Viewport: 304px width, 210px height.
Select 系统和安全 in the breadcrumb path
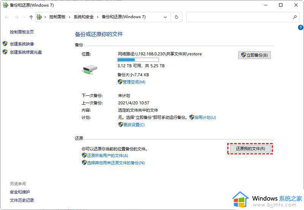click(x=84, y=17)
